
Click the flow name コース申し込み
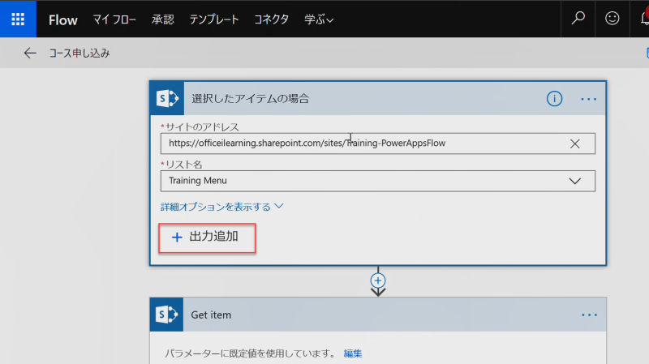pyautogui.click(x=80, y=53)
